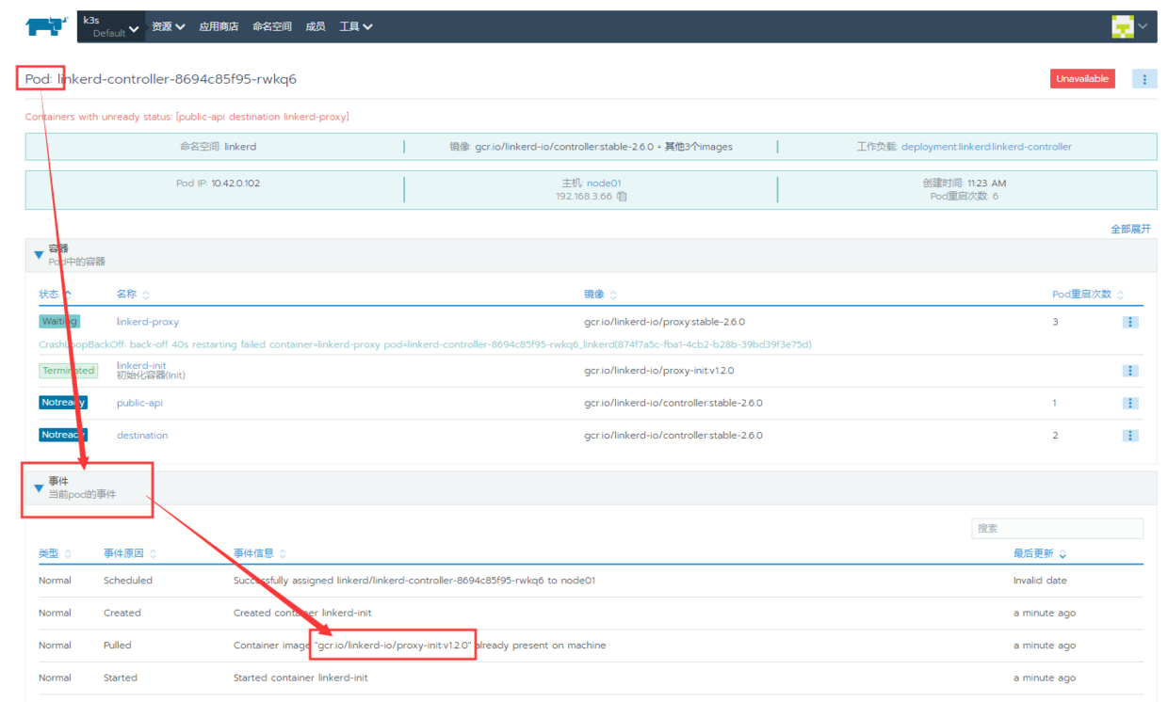1168x702 pixels.
Task: Sort containers by Pod重启次数 column
Action: (1088, 295)
